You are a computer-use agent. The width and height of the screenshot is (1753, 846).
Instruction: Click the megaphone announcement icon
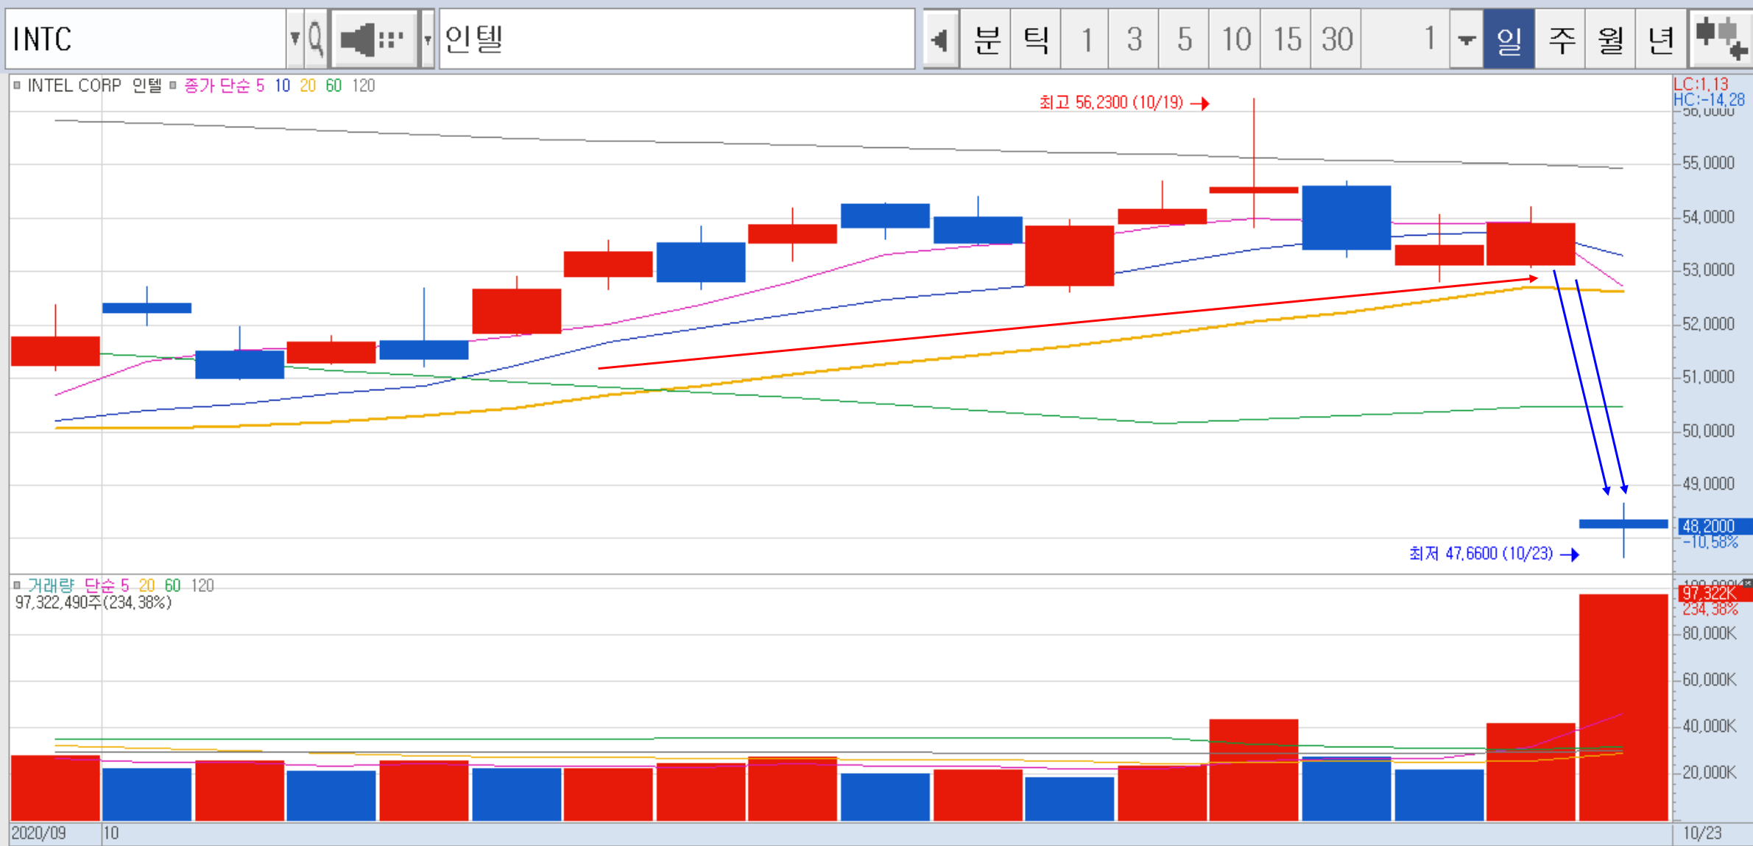pyautogui.click(x=373, y=39)
